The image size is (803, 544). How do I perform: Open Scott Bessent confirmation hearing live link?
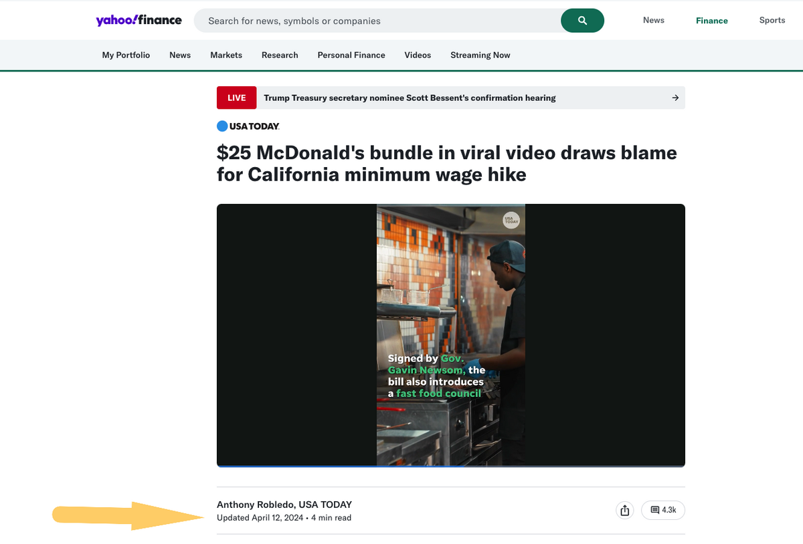tap(410, 98)
